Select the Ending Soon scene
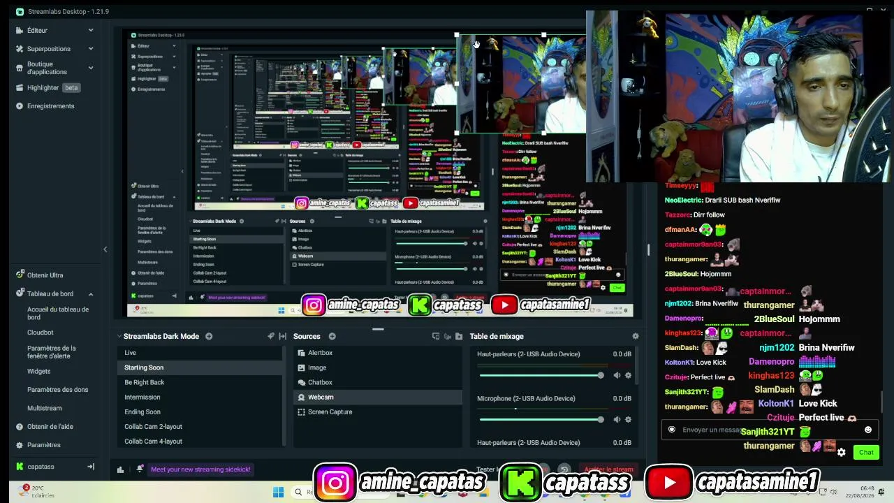894x503 pixels. pos(199,412)
